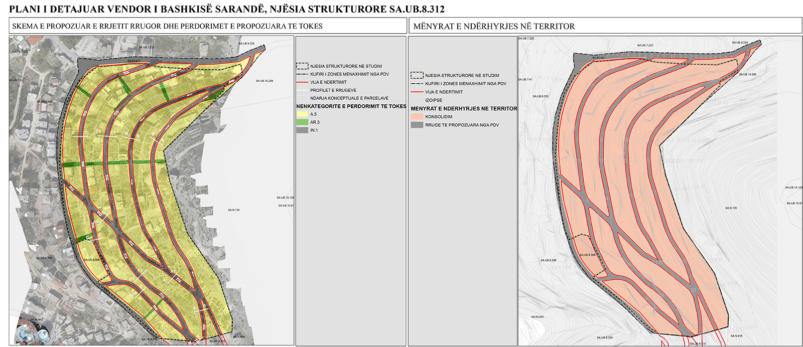803x347 pixels.
Task: Click the A.5 text label in legend
Action: click(314, 114)
